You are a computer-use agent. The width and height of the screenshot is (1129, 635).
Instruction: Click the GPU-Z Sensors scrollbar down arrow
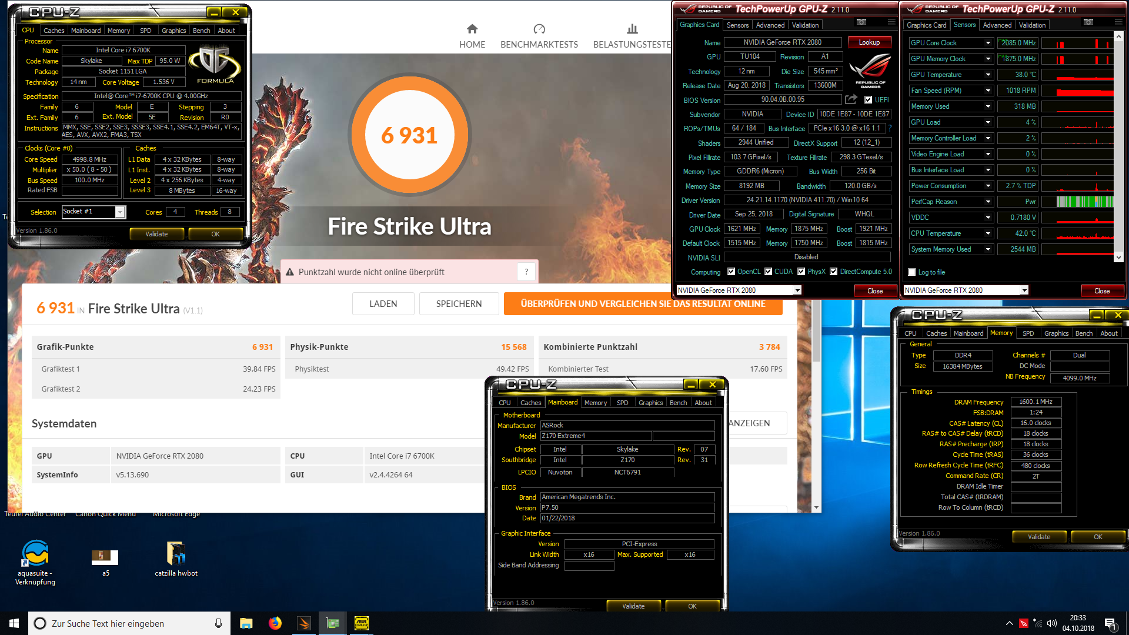1118,257
